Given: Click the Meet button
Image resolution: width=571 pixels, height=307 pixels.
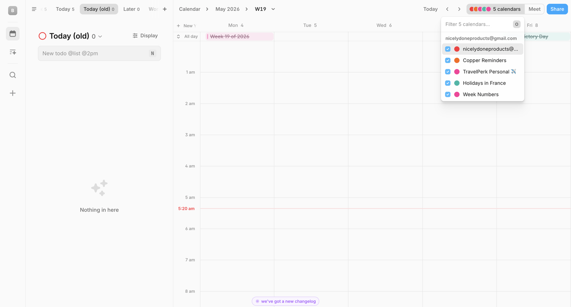Looking at the screenshot, I should point(534,9).
